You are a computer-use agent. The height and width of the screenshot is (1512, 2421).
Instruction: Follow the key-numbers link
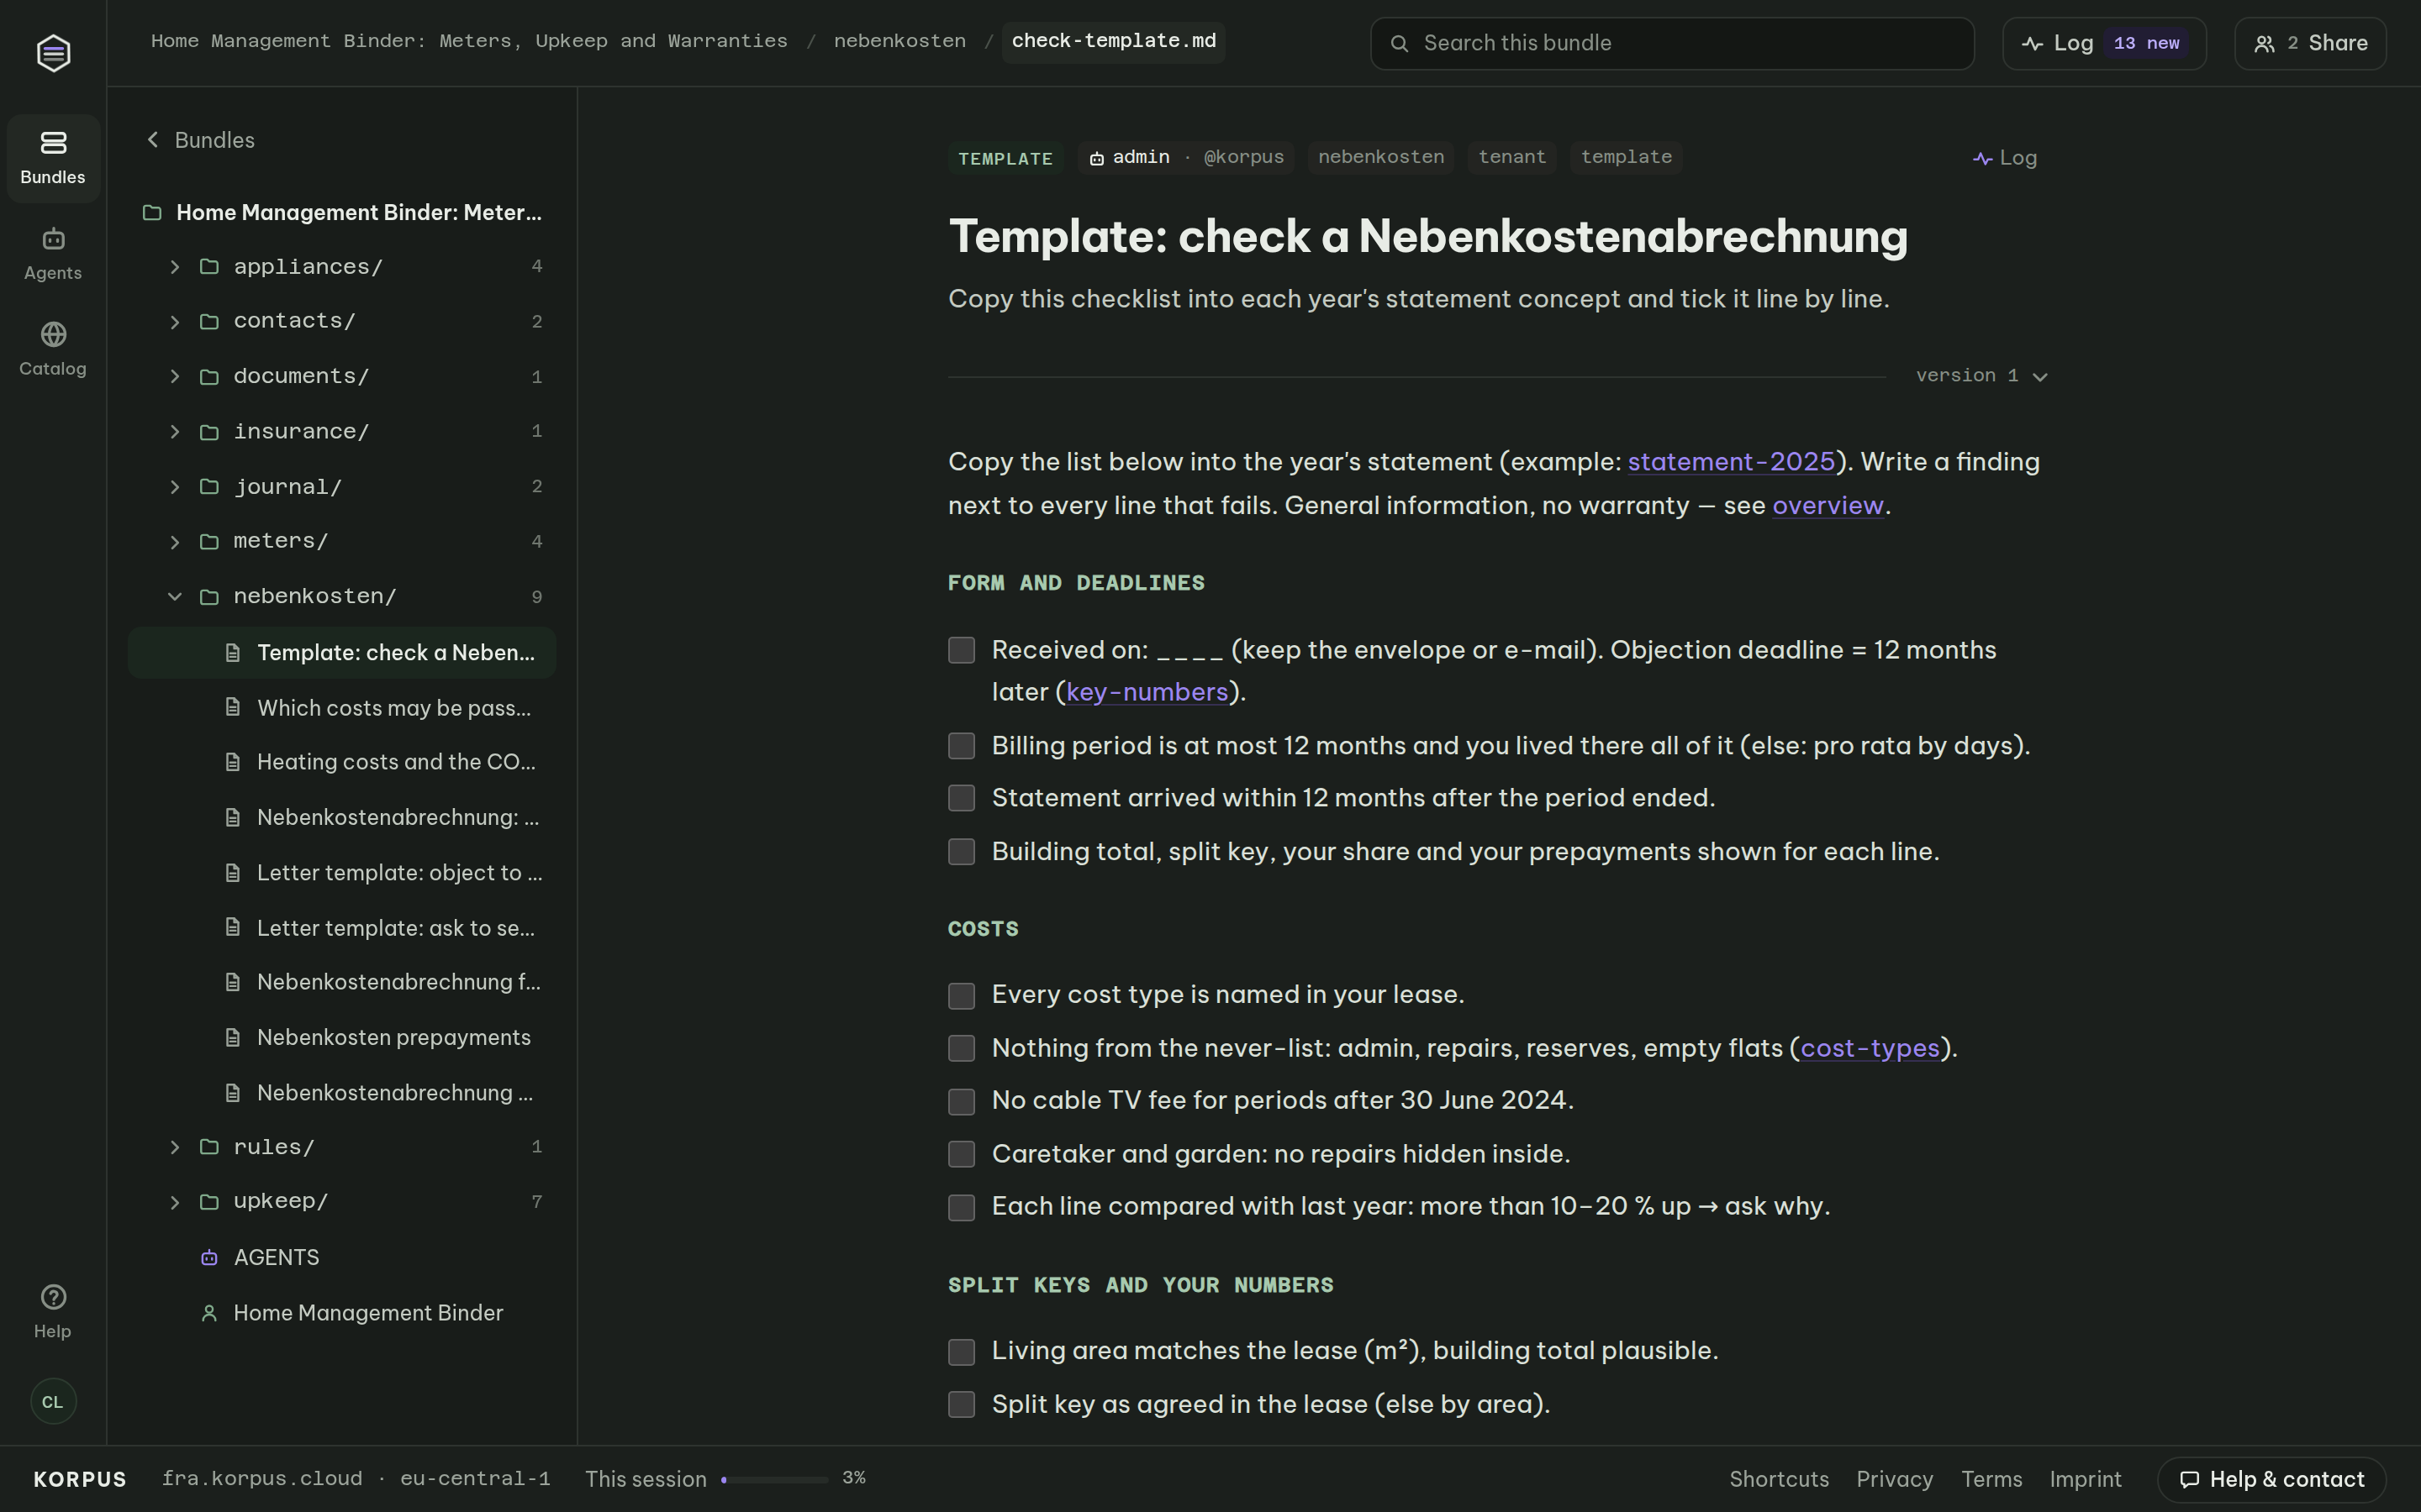point(1147,692)
